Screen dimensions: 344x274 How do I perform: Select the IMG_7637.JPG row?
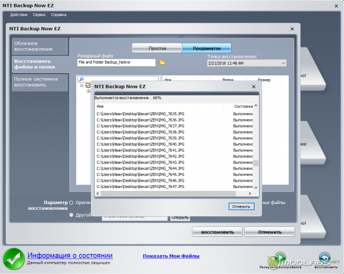click(174, 126)
